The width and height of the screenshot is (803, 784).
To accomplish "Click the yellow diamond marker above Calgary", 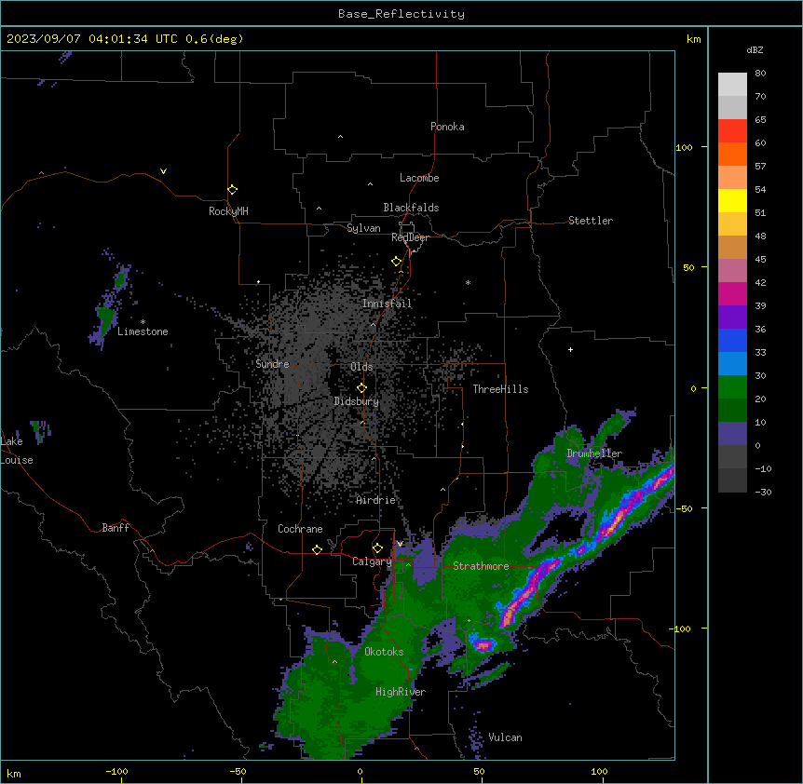I will click(377, 548).
